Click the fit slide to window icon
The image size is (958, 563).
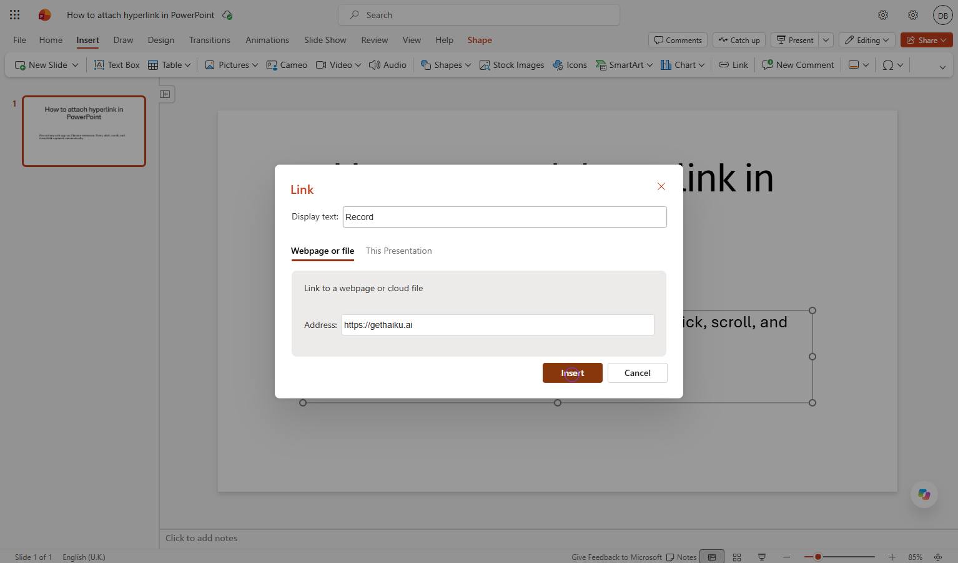[938, 557]
